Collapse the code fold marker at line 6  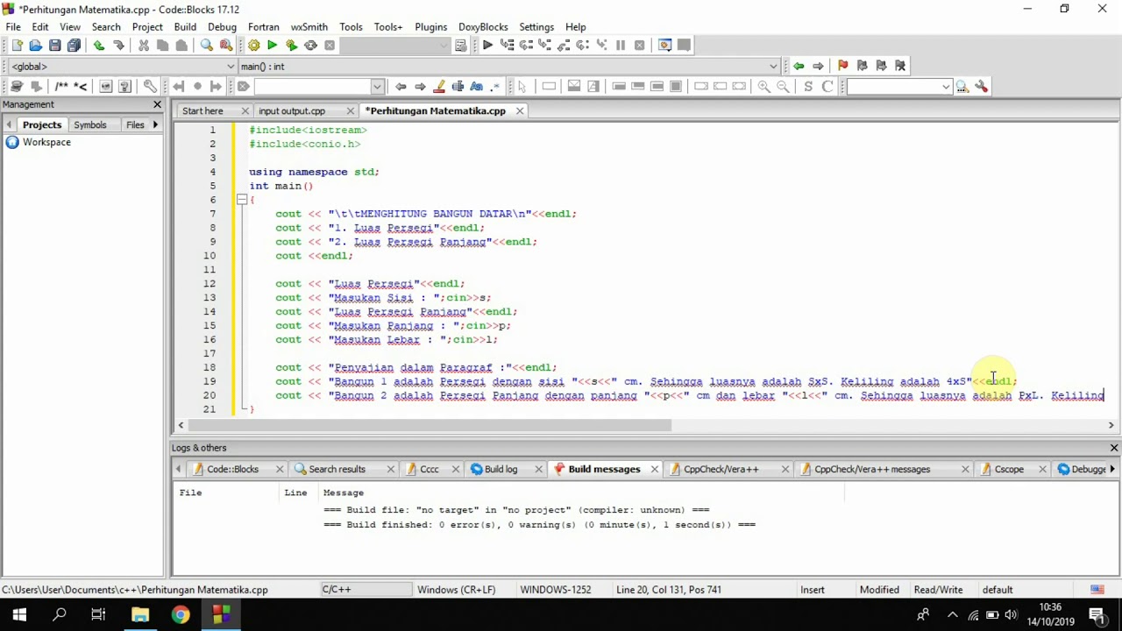pyautogui.click(x=242, y=200)
